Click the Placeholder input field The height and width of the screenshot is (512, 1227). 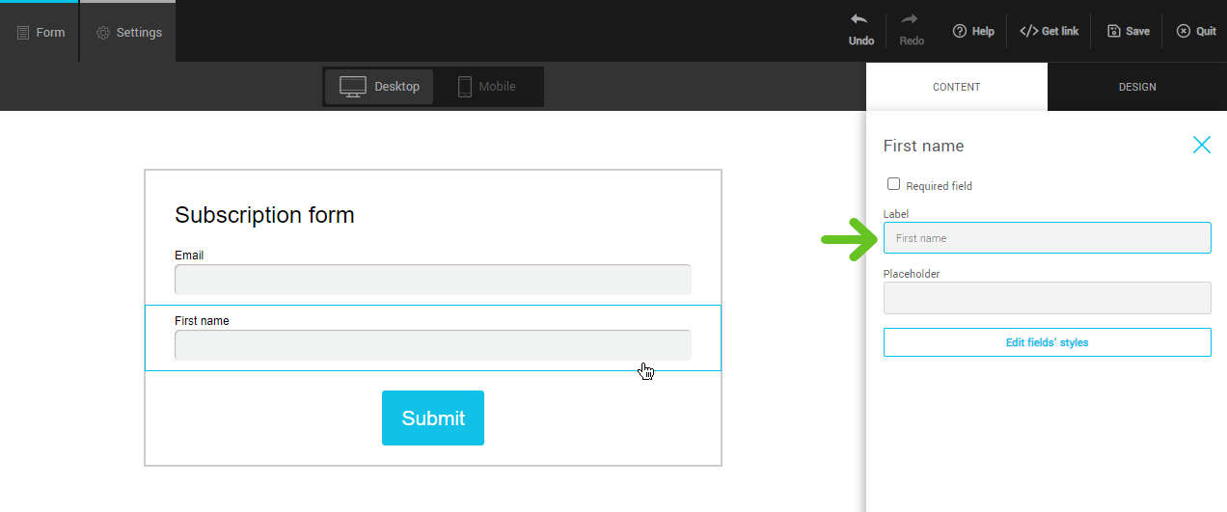(1047, 298)
